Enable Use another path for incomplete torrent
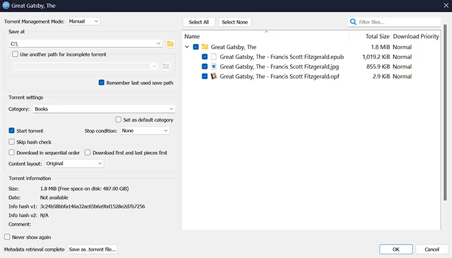This screenshot has height=258, width=452. tap(15, 54)
